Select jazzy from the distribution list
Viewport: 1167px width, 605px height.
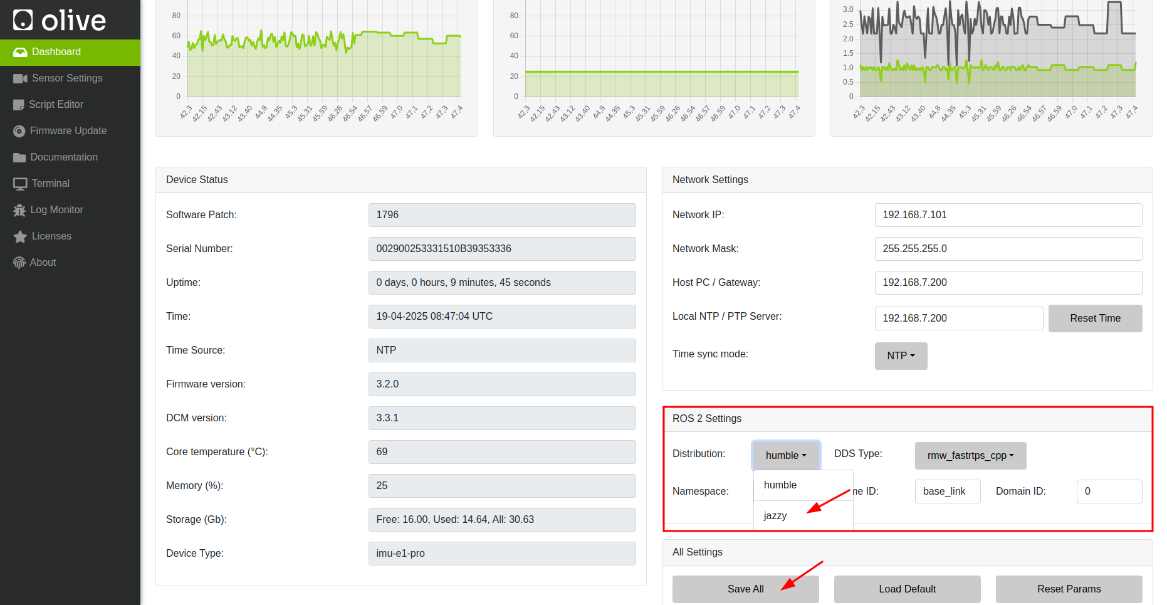[775, 515]
